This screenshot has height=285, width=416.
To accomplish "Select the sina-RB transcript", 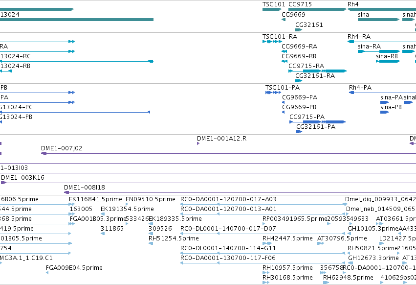I will click(388, 61).
